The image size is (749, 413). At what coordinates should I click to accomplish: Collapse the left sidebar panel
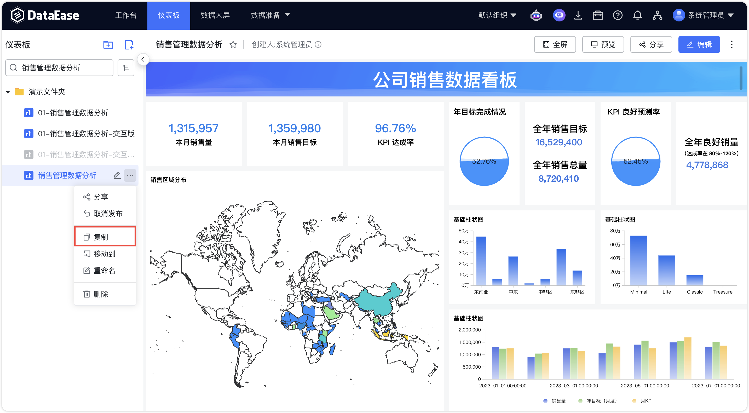(143, 59)
